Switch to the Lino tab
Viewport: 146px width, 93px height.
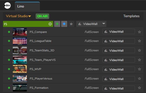click(x=27, y=6)
